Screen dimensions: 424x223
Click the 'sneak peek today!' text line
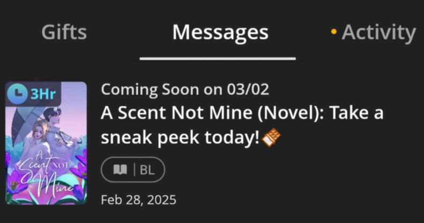[180, 137]
